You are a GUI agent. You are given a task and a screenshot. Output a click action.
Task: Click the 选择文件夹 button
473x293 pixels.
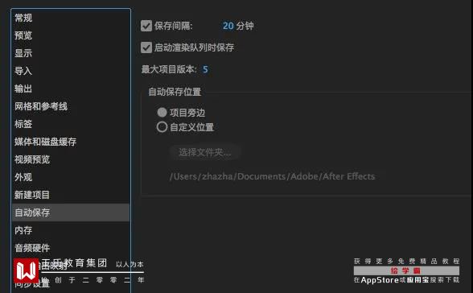(x=205, y=152)
